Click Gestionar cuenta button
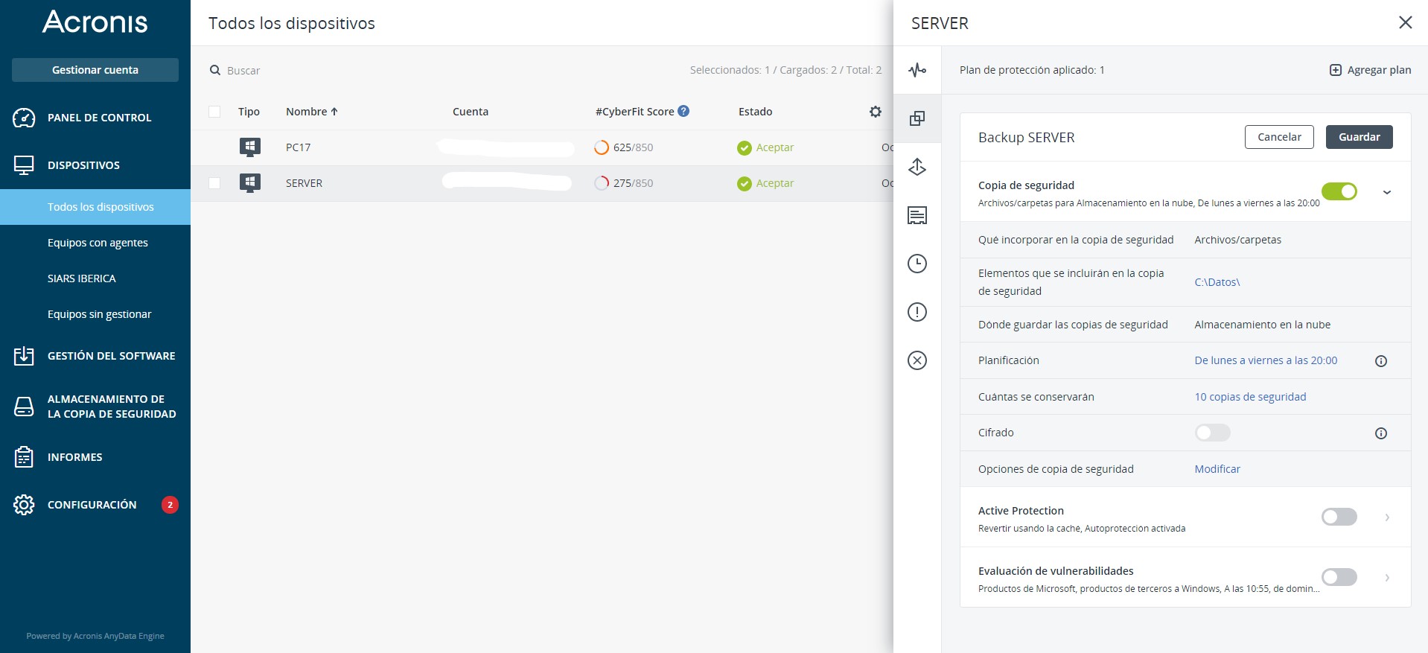This screenshot has width=1428, height=653. [95, 70]
